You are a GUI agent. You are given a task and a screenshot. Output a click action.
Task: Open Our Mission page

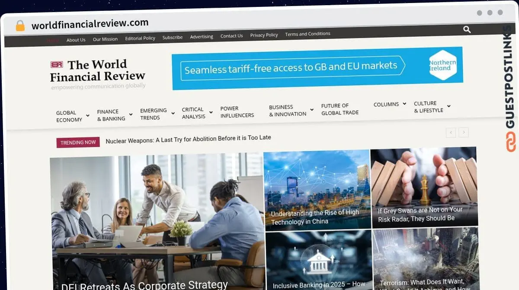(x=105, y=39)
